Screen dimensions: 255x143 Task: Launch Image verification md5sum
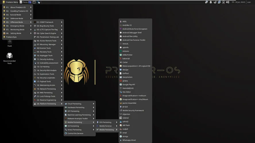(x=135, y=96)
